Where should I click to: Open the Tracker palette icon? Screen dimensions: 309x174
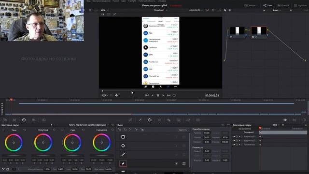(x=159, y=120)
